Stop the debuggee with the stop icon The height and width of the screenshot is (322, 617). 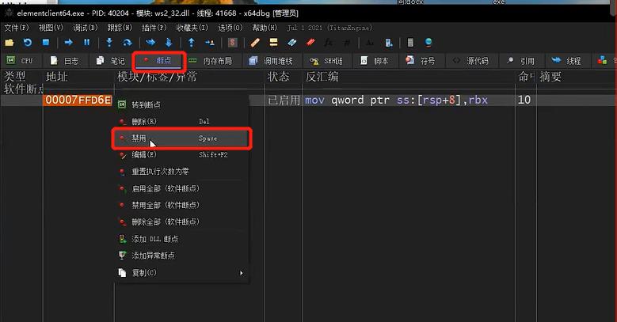(46, 42)
